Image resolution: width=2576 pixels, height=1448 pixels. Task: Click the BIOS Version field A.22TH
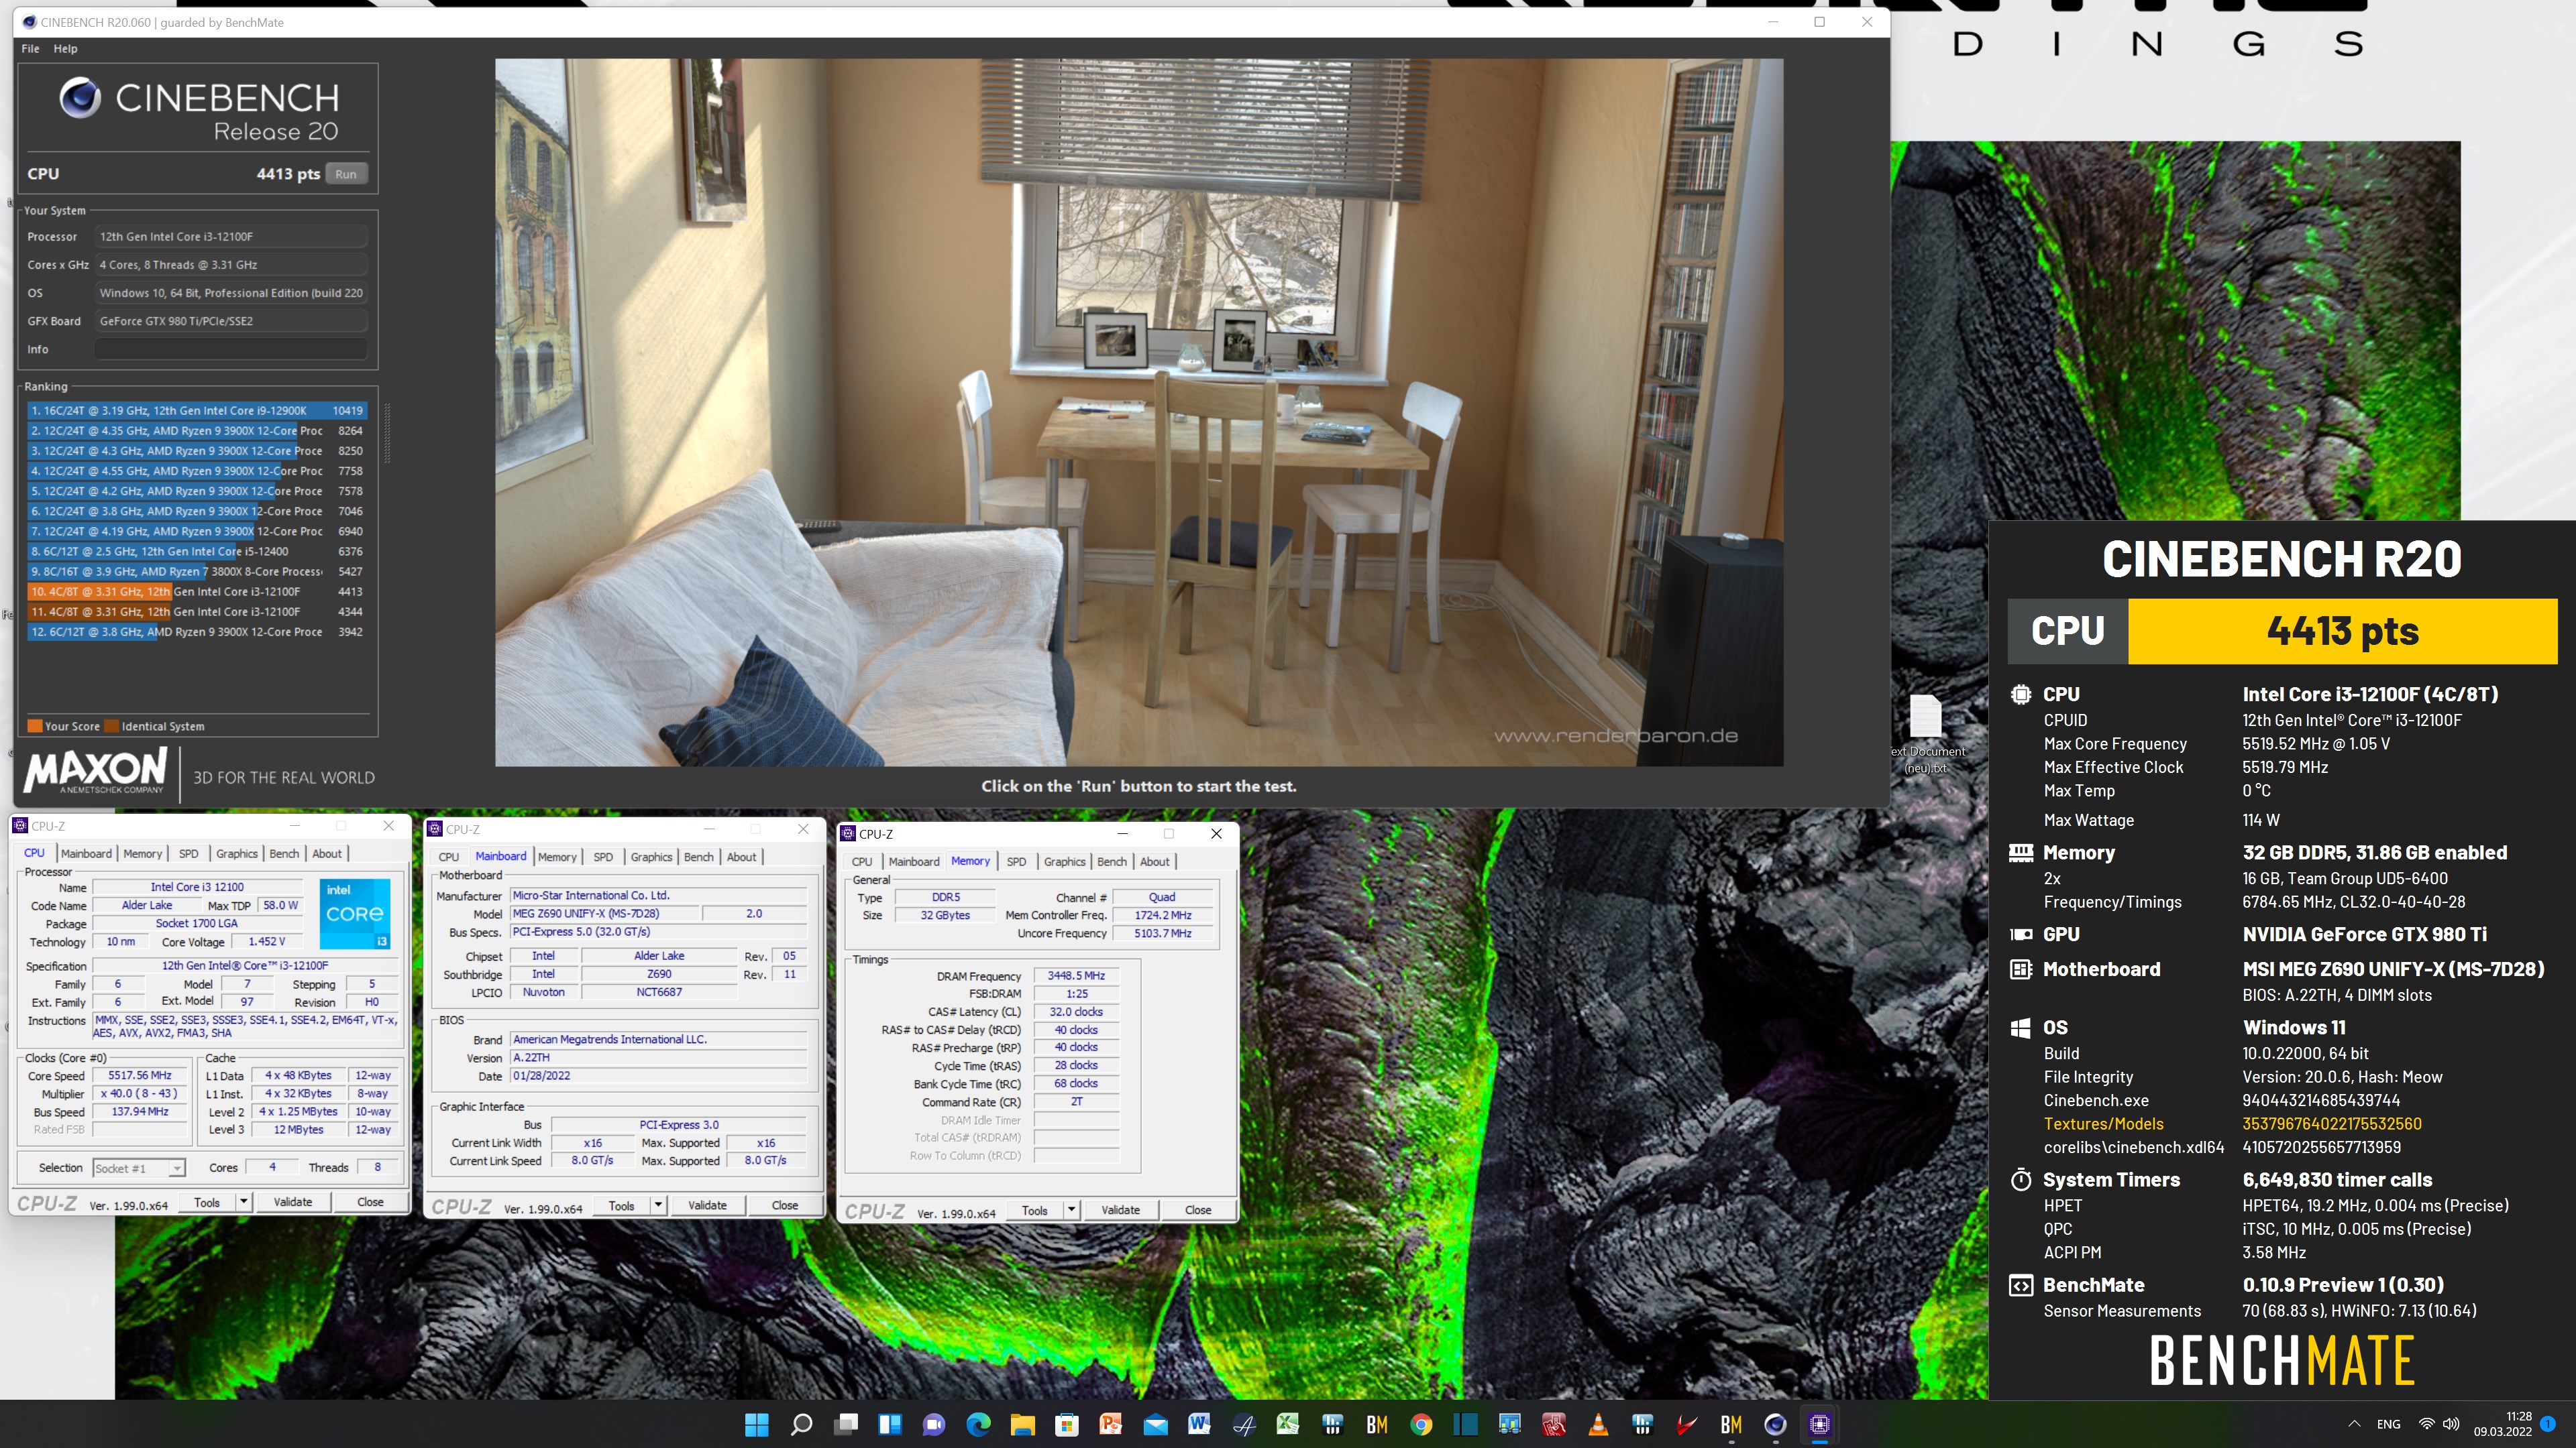coord(658,1057)
